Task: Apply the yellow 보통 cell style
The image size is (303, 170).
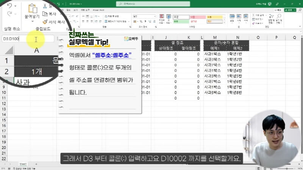Action: pos(214,17)
